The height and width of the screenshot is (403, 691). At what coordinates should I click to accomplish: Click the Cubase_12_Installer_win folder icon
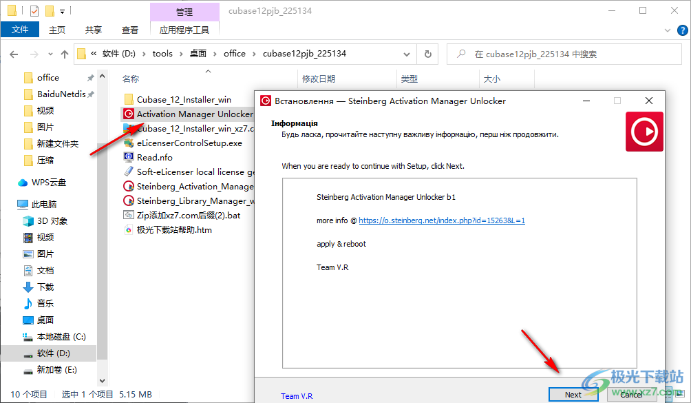pos(129,100)
